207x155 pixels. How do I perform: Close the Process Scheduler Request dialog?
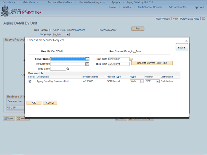click(186, 40)
